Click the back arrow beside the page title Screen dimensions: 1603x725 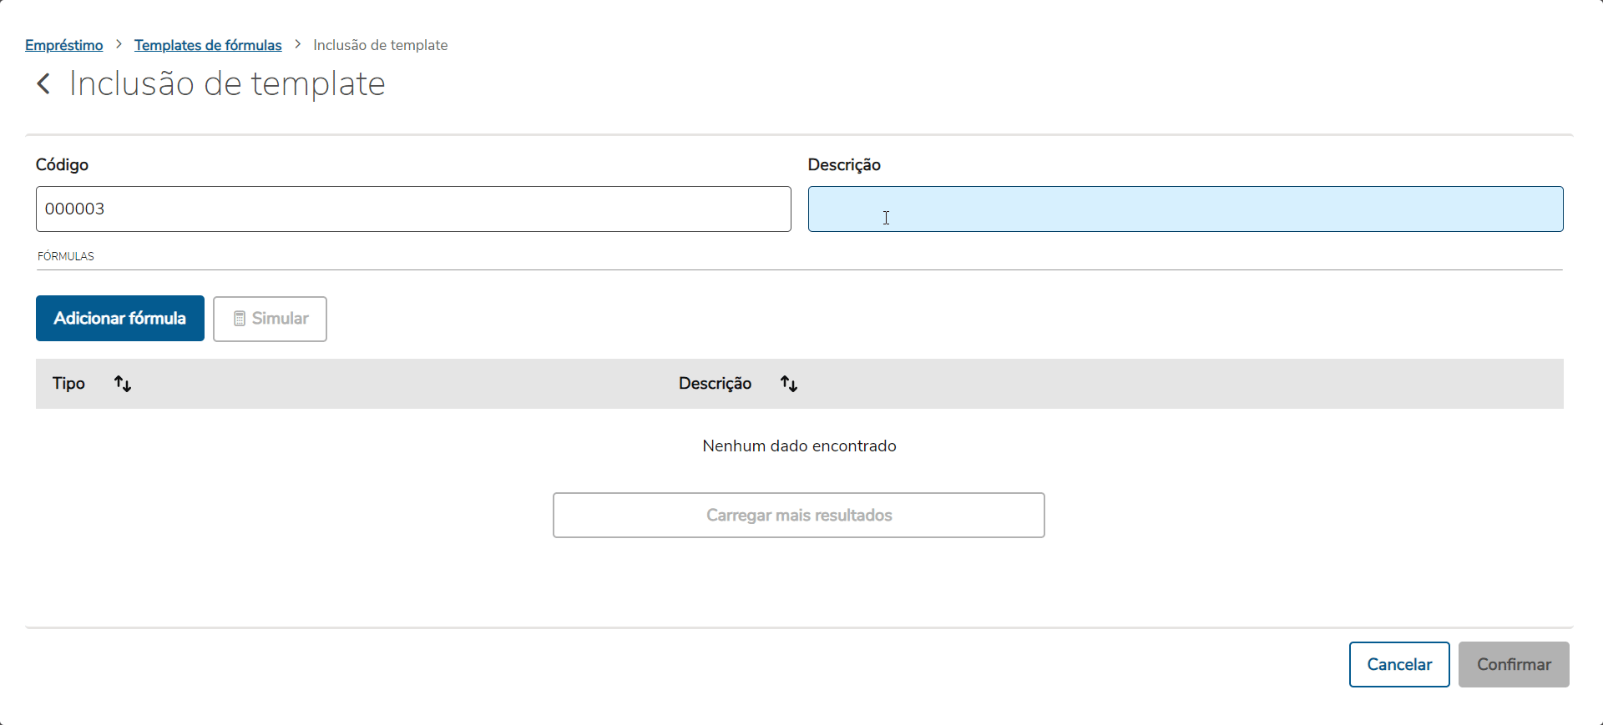point(43,83)
